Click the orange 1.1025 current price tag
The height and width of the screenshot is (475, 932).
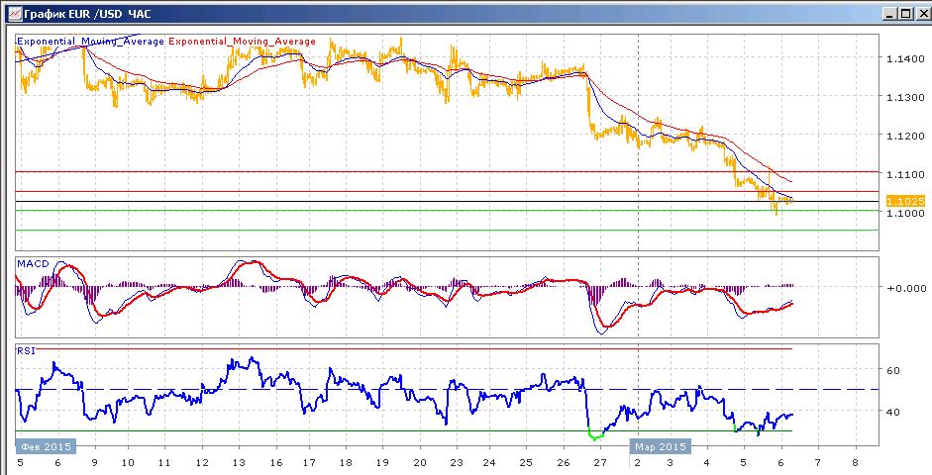(905, 201)
